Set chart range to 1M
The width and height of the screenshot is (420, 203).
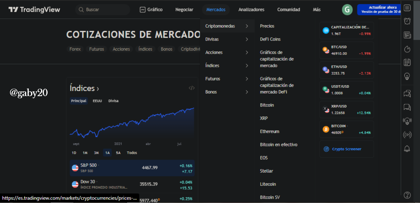[x=85, y=153]
